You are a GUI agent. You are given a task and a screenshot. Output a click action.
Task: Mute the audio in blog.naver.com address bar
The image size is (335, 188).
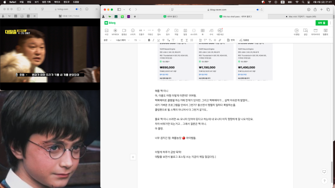[258, 10]
